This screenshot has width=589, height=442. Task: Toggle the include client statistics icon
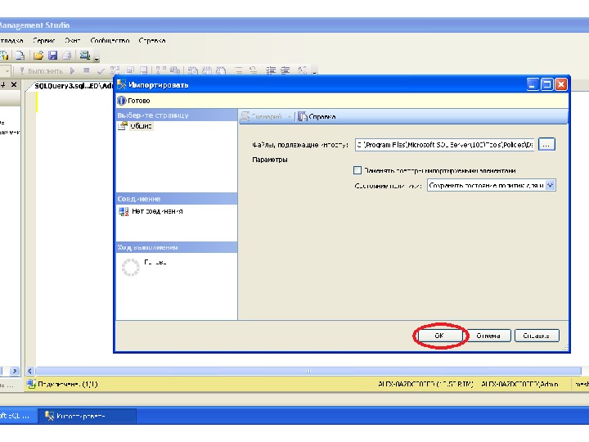point(175,70)
